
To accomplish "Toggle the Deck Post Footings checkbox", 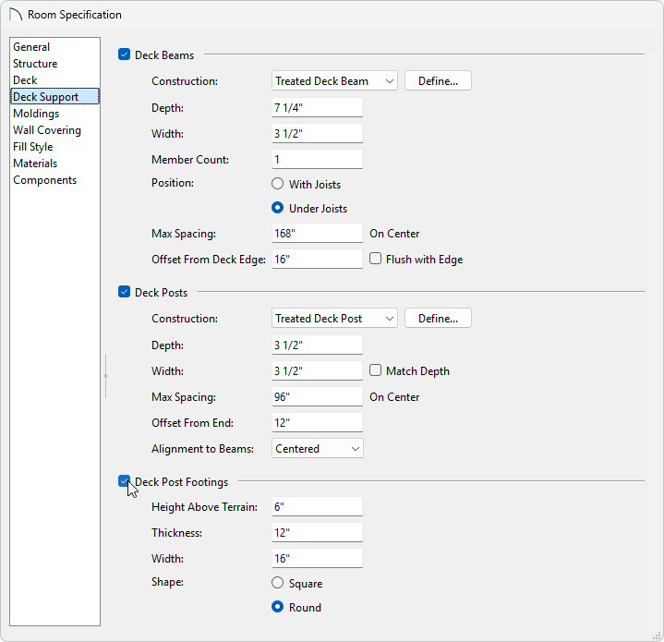I will (x=124, y=481).
